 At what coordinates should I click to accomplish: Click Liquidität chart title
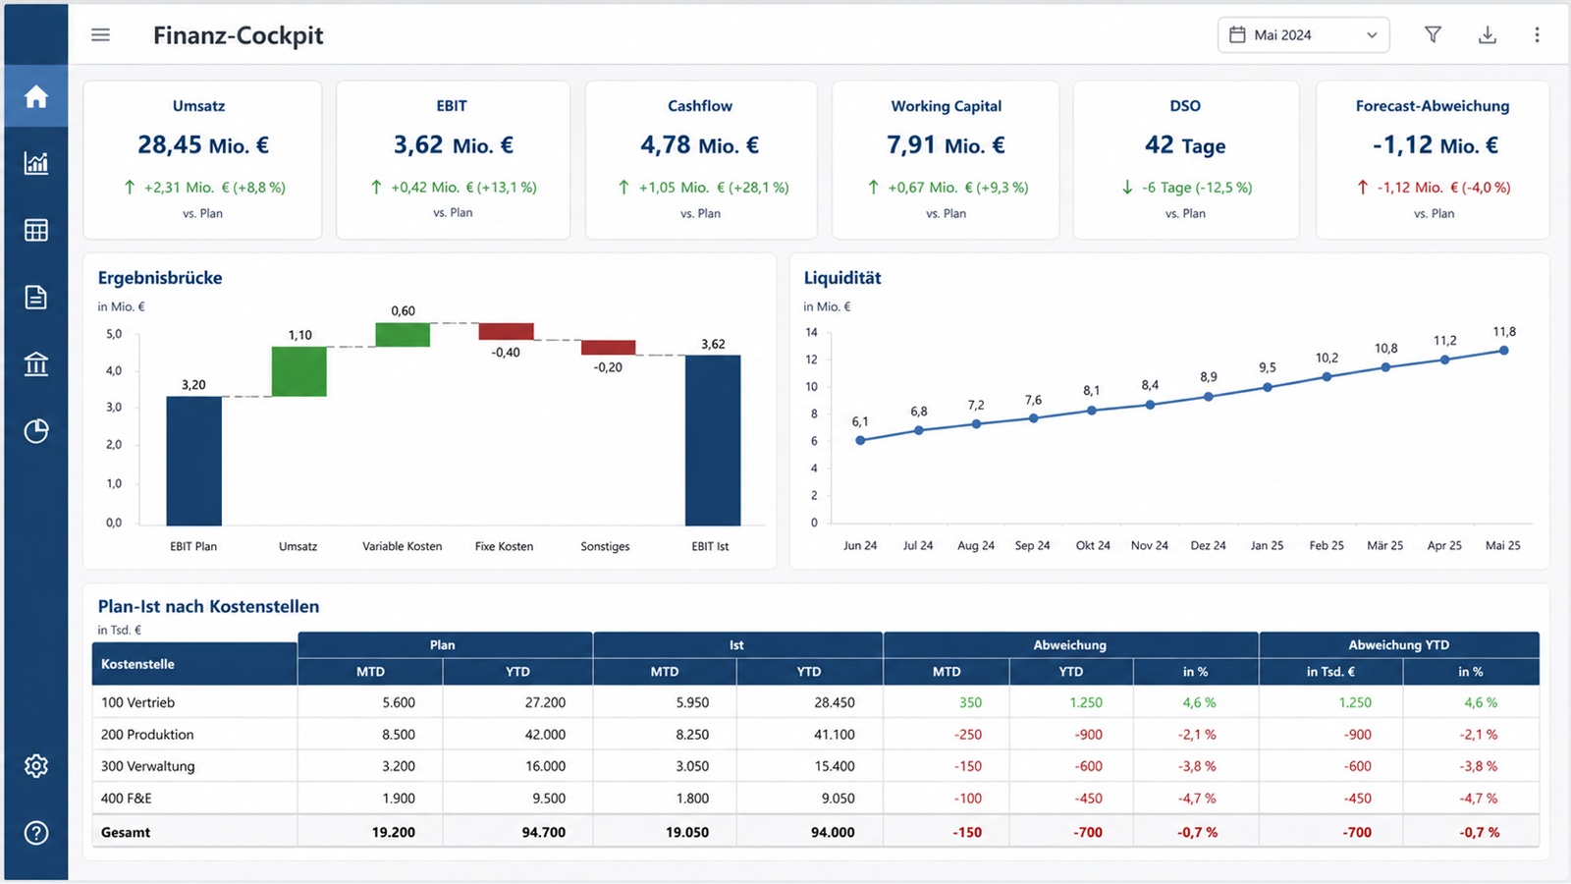click(x=842, y=278)
